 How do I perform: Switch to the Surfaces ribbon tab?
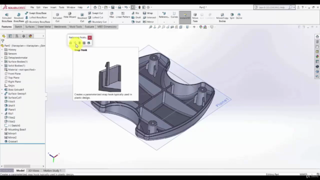click(30, 26)
